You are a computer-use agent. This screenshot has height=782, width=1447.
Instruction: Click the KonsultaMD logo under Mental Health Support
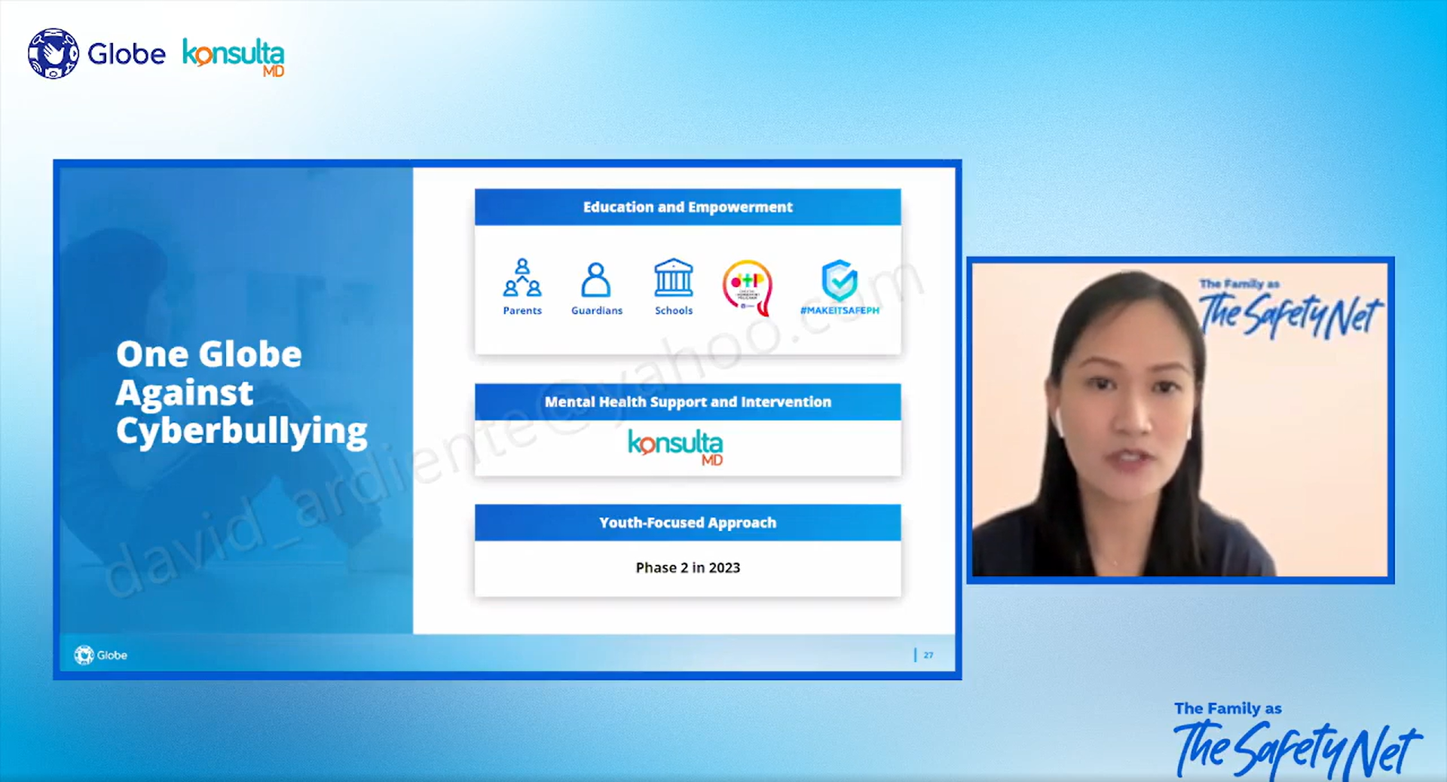point(676,448)
